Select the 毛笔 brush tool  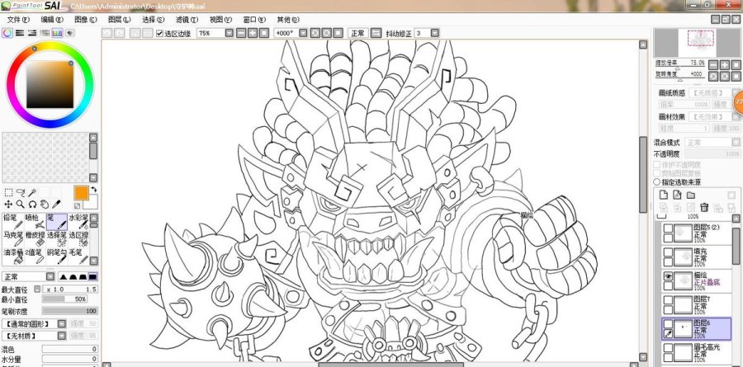78,256
